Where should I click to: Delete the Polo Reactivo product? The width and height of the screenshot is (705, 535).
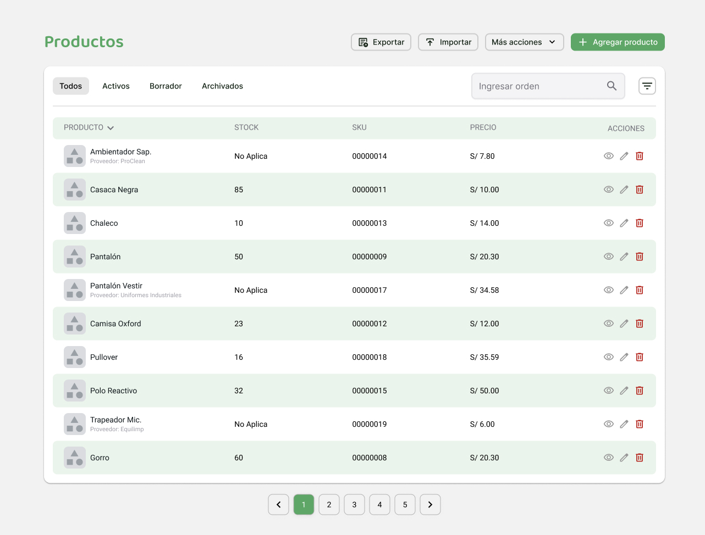640,391
